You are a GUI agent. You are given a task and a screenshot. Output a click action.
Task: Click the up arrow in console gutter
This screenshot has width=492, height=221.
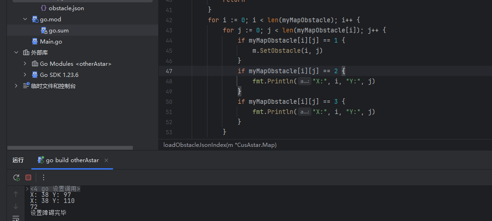click(16, 195)
